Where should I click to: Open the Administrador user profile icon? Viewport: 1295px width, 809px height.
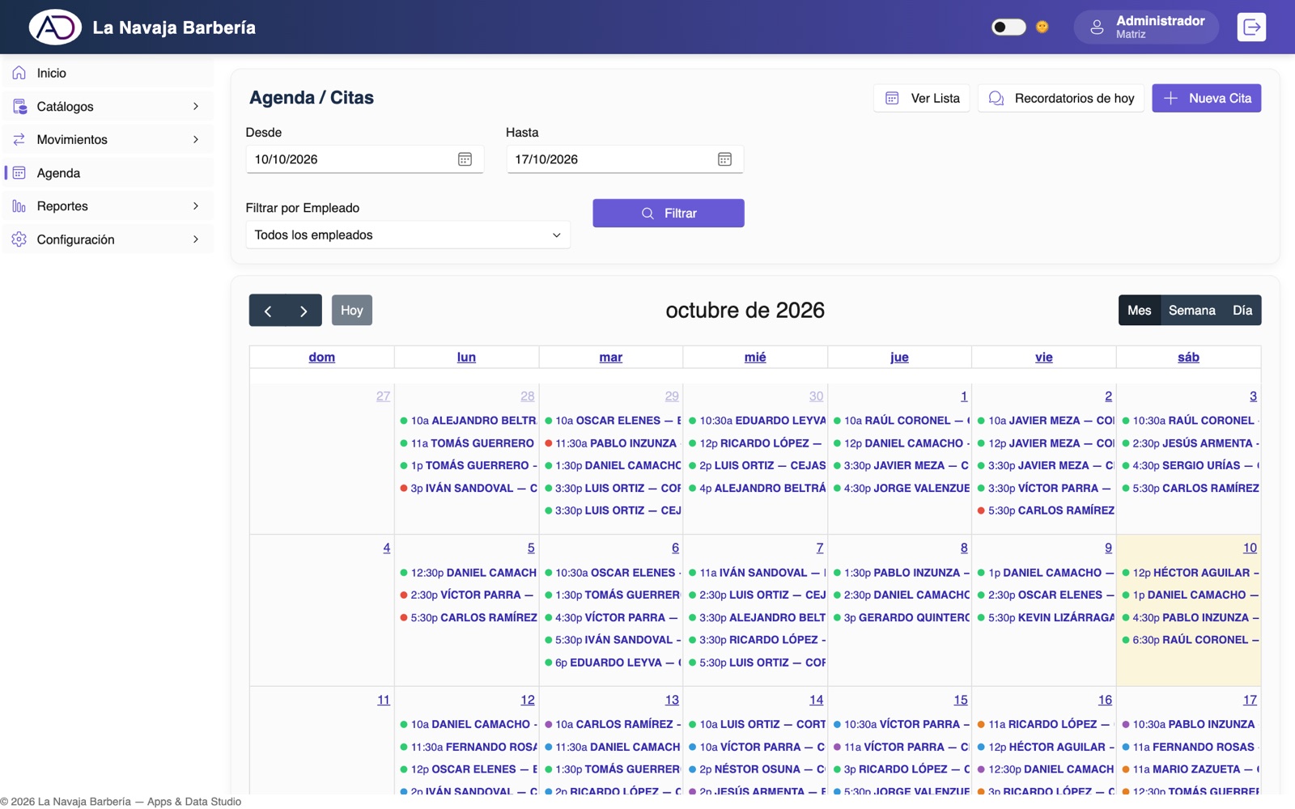click(1097, 27)
